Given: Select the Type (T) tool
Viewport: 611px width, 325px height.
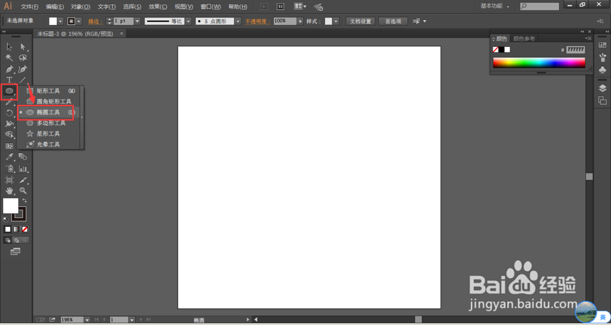Looking at the screenshot, I should pyautogui.click(x=9, y=80).
